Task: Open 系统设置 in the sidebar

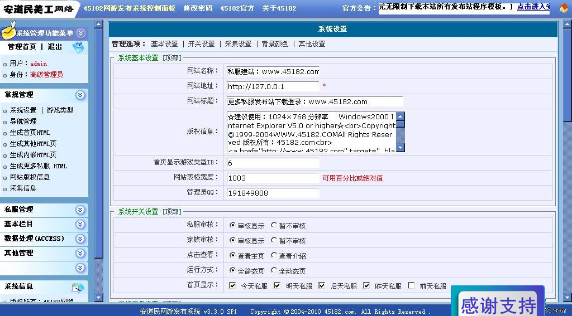Action: pyautogui.click(x=23, y=110)
